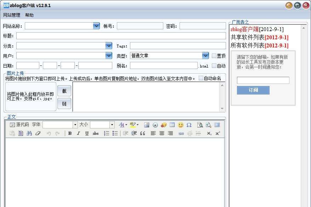This screenshot has width=311, height=207.
Task: Insert a smiley face into the post
Action: pyautogui.click(x=181, y=125)
